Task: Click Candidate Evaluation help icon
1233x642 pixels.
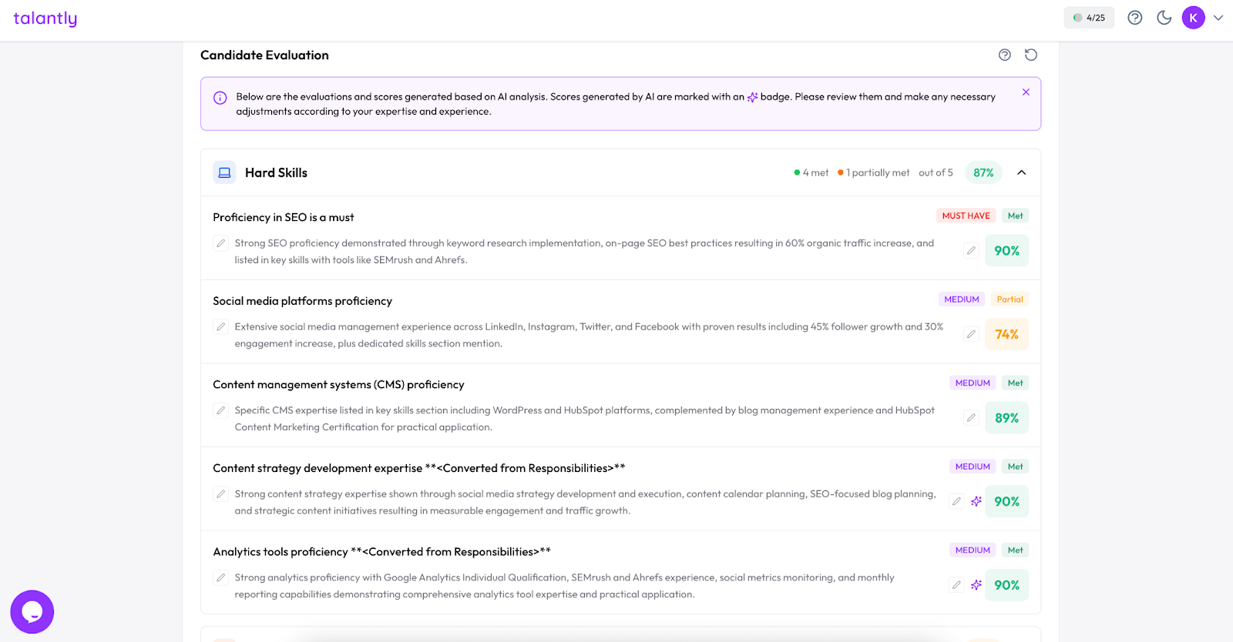Action: click(1004, 55)
